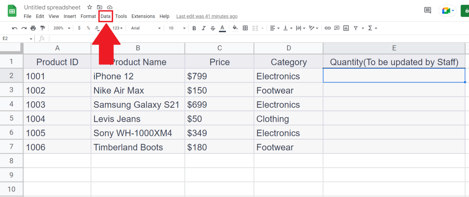Open the horizontal align dropdown

[x=275, y=28]
